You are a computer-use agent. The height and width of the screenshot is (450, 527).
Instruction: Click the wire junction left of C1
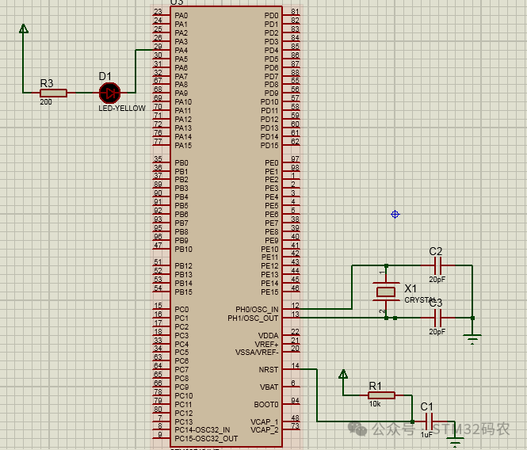click(x=412, y=421)
